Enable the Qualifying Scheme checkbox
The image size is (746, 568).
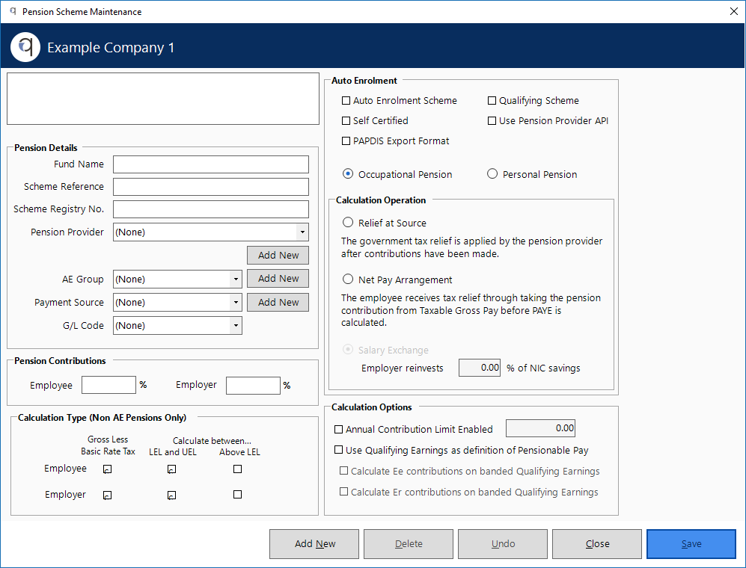click(492, 100)
